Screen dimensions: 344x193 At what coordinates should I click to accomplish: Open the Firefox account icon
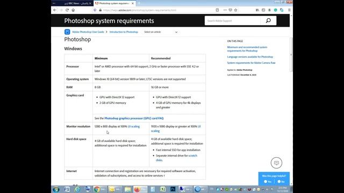click(269, 10)
